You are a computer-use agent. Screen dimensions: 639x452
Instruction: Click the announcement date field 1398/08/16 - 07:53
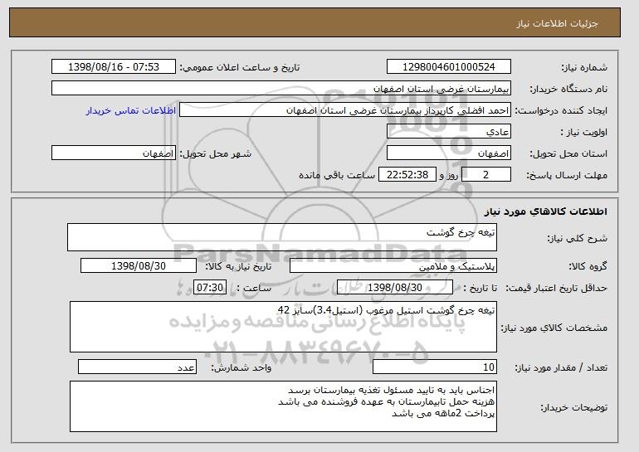(x=114, y=67)
